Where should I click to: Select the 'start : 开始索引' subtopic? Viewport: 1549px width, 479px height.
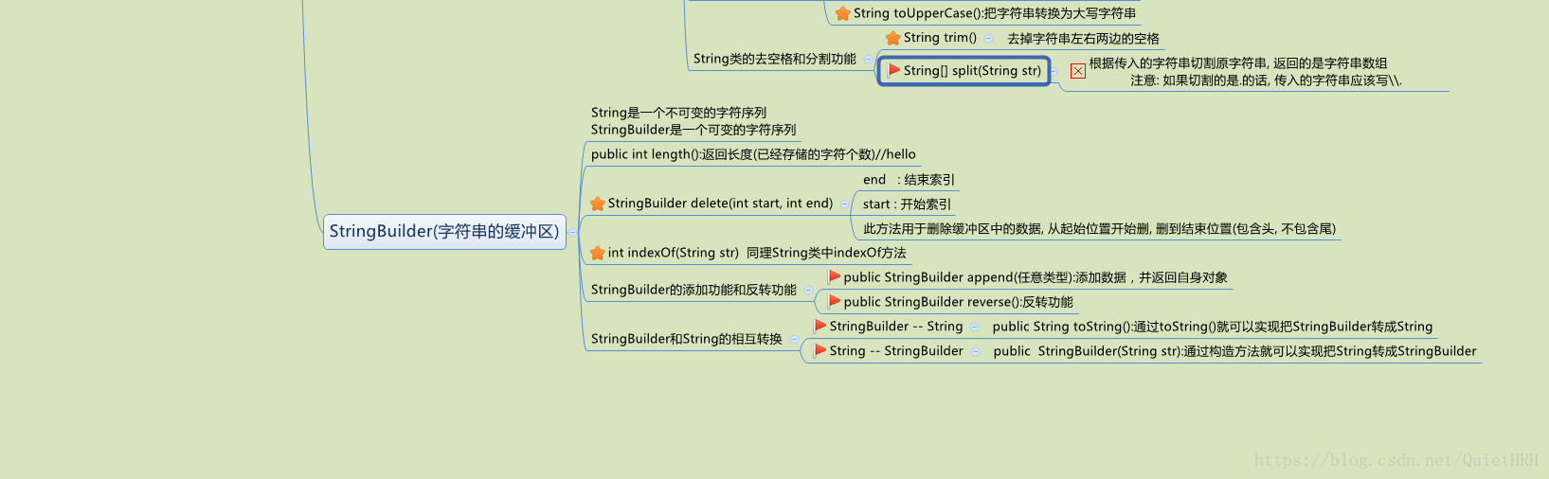(x=907, y=204)
